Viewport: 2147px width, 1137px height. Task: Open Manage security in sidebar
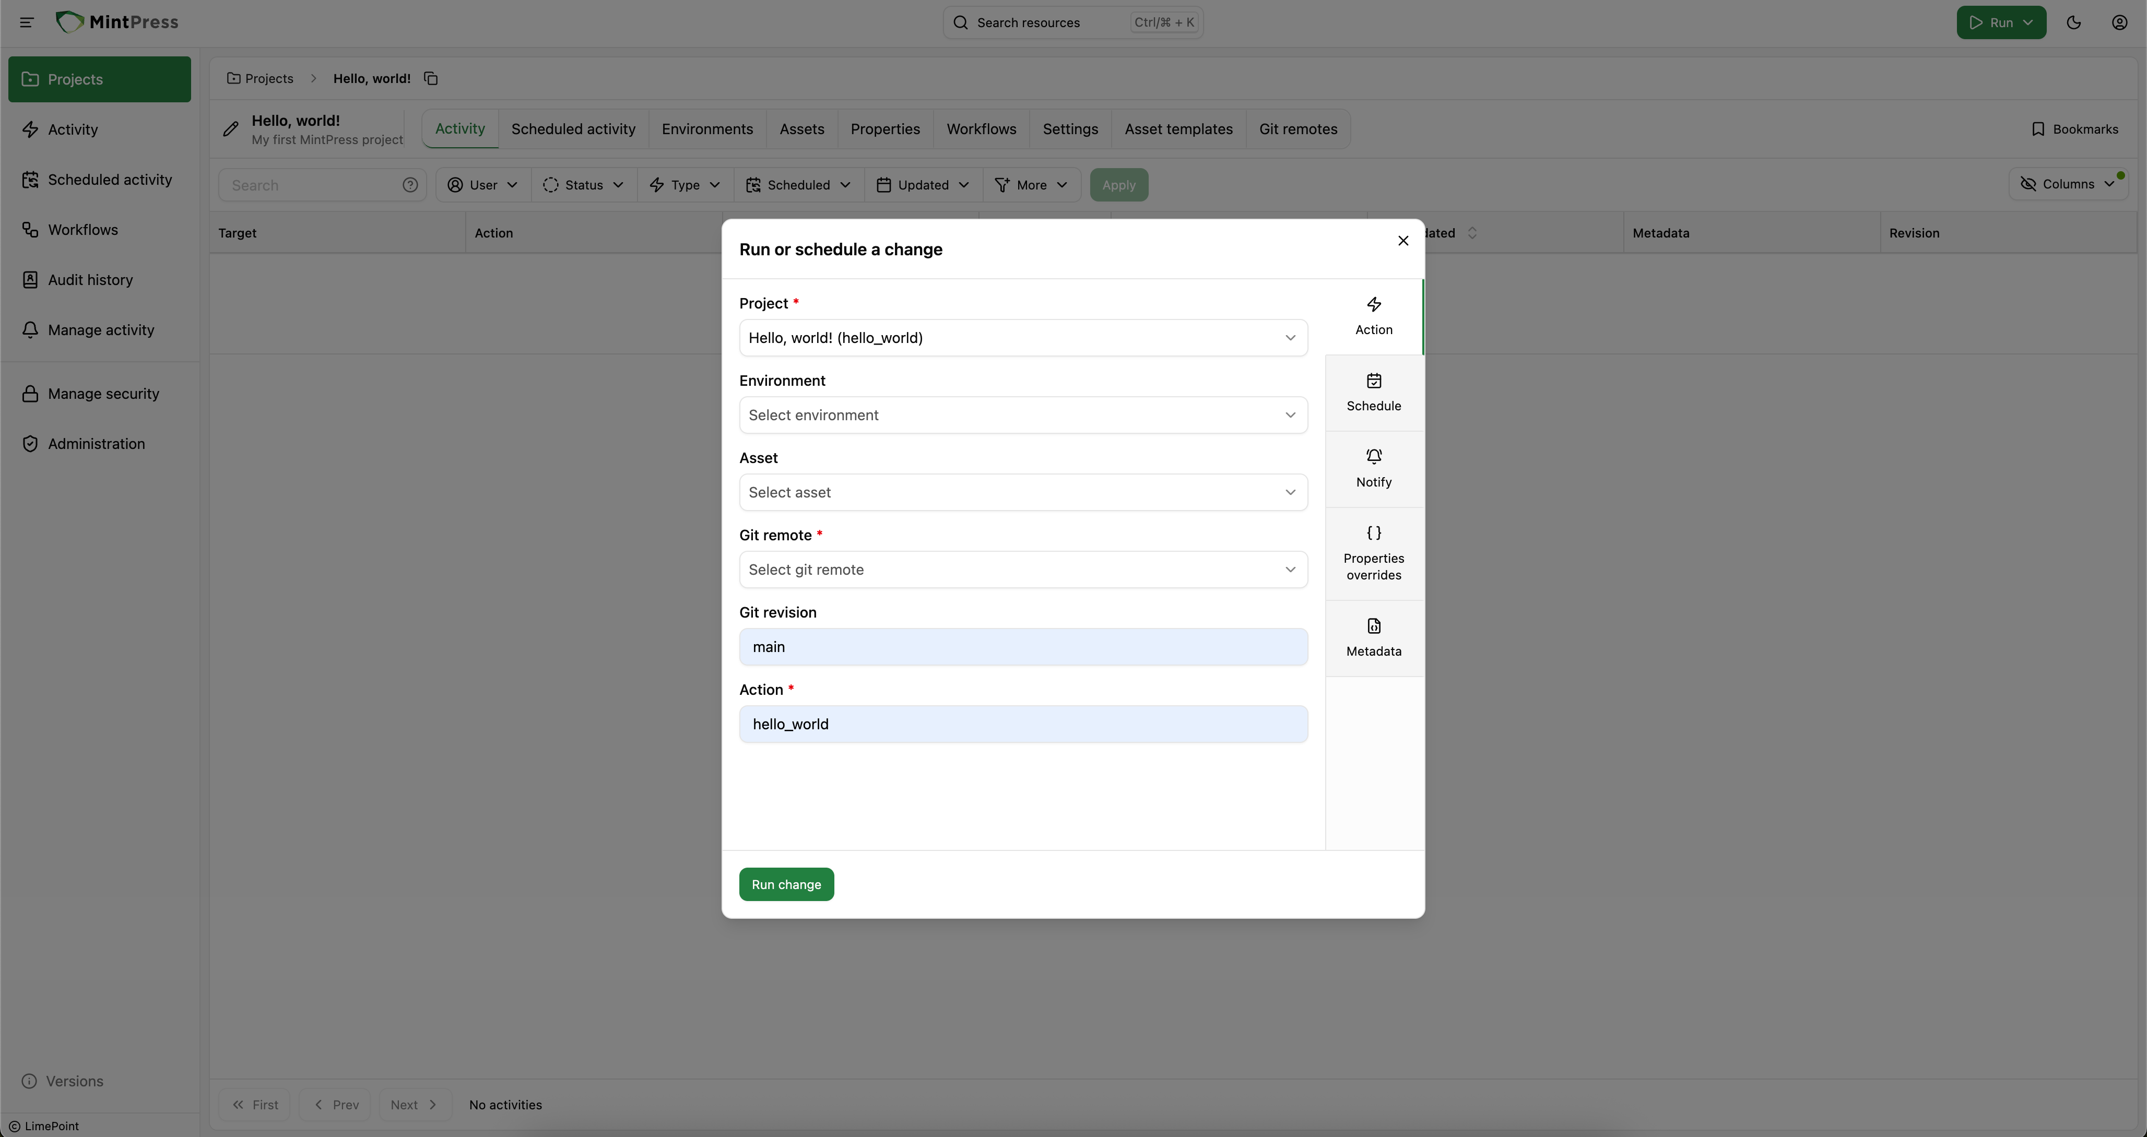[99, 394]
